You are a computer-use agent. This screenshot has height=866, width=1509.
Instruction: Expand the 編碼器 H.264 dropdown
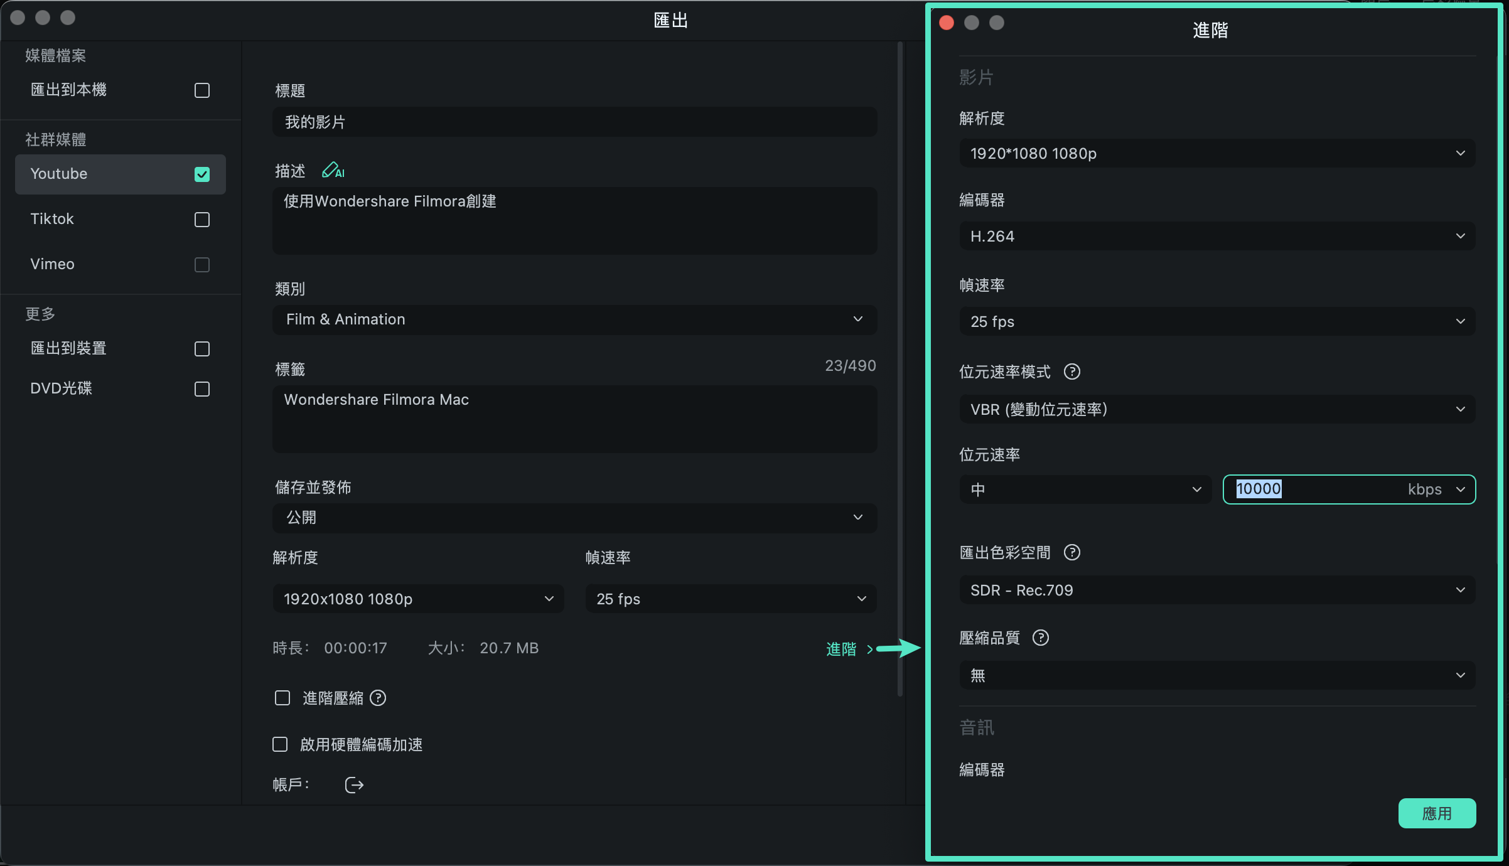(1218, 236)
